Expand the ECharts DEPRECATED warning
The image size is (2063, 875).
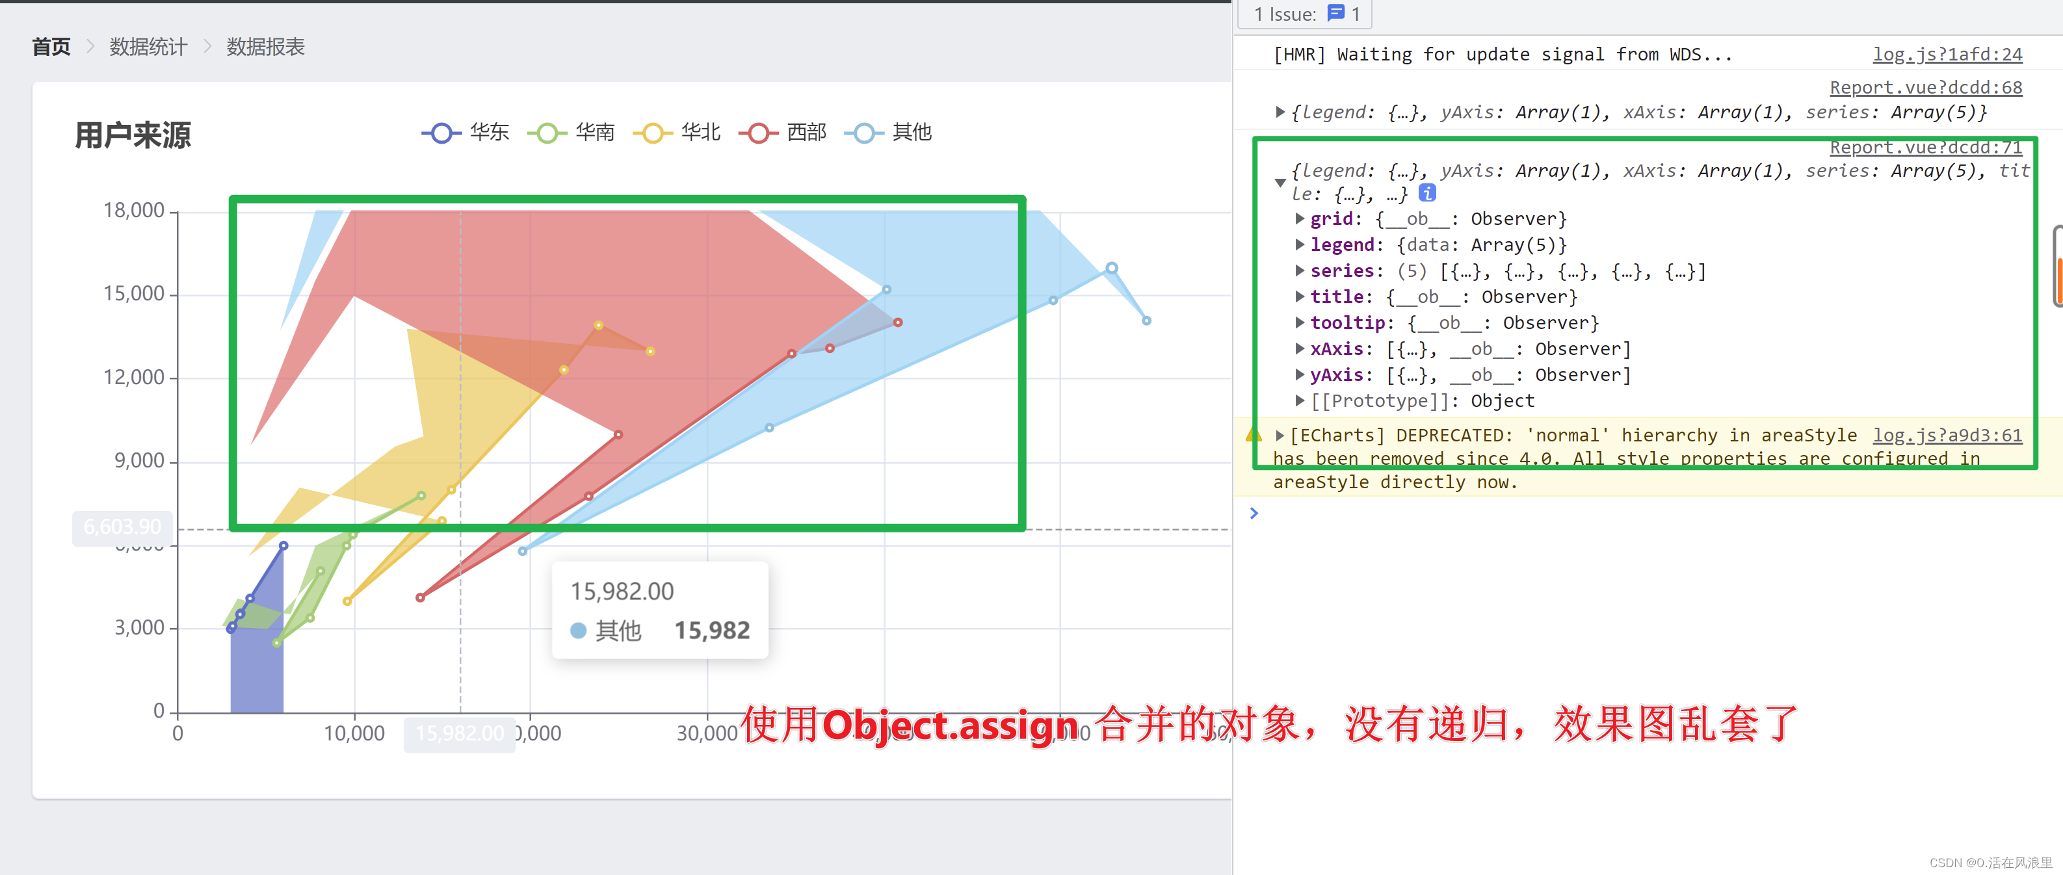click(x=1280, y=436)
